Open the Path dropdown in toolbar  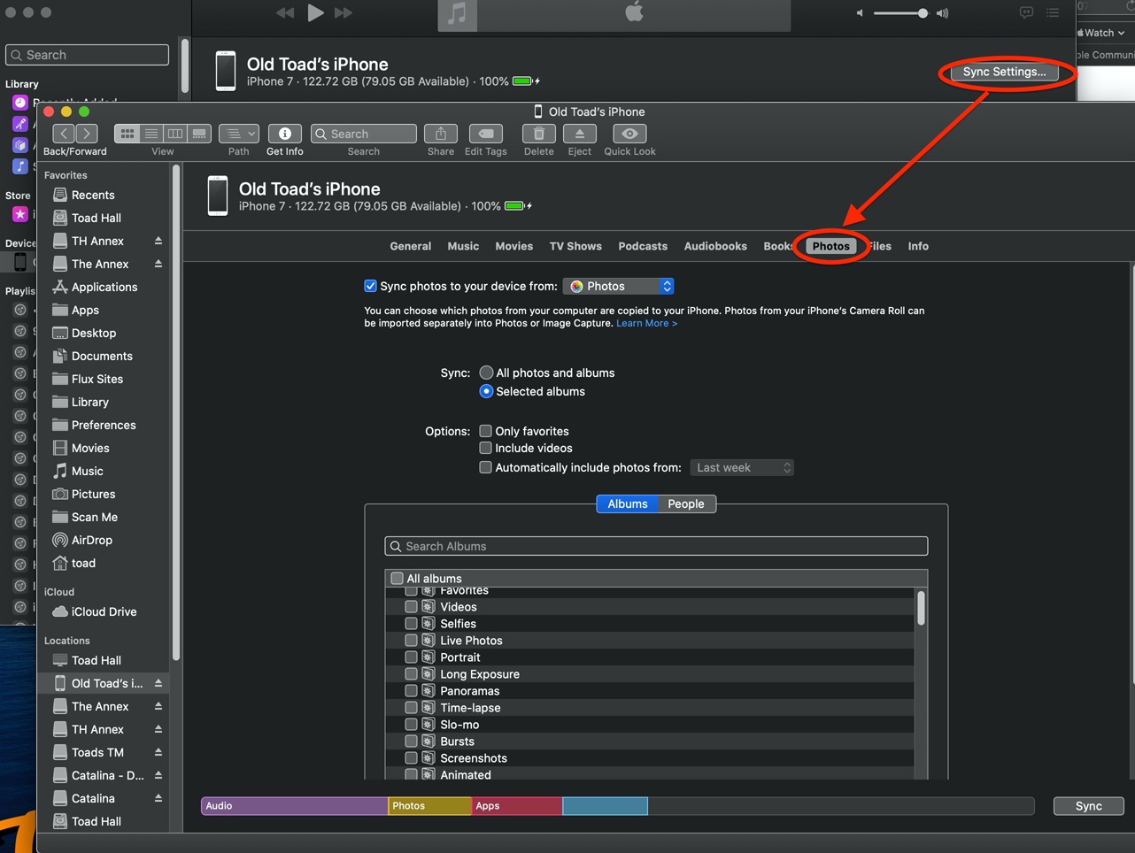tap(239, 134)
